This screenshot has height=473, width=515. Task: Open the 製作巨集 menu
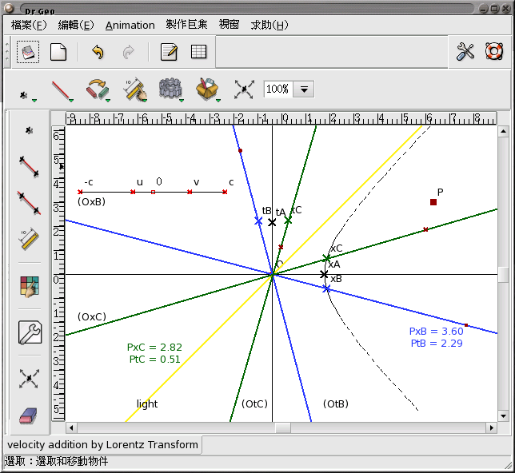(186, 25)
